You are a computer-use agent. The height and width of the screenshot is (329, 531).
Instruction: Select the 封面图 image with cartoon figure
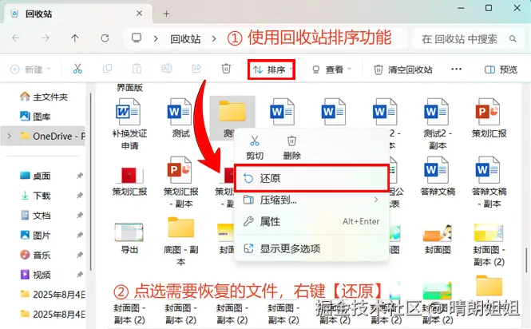coord(438,239)
